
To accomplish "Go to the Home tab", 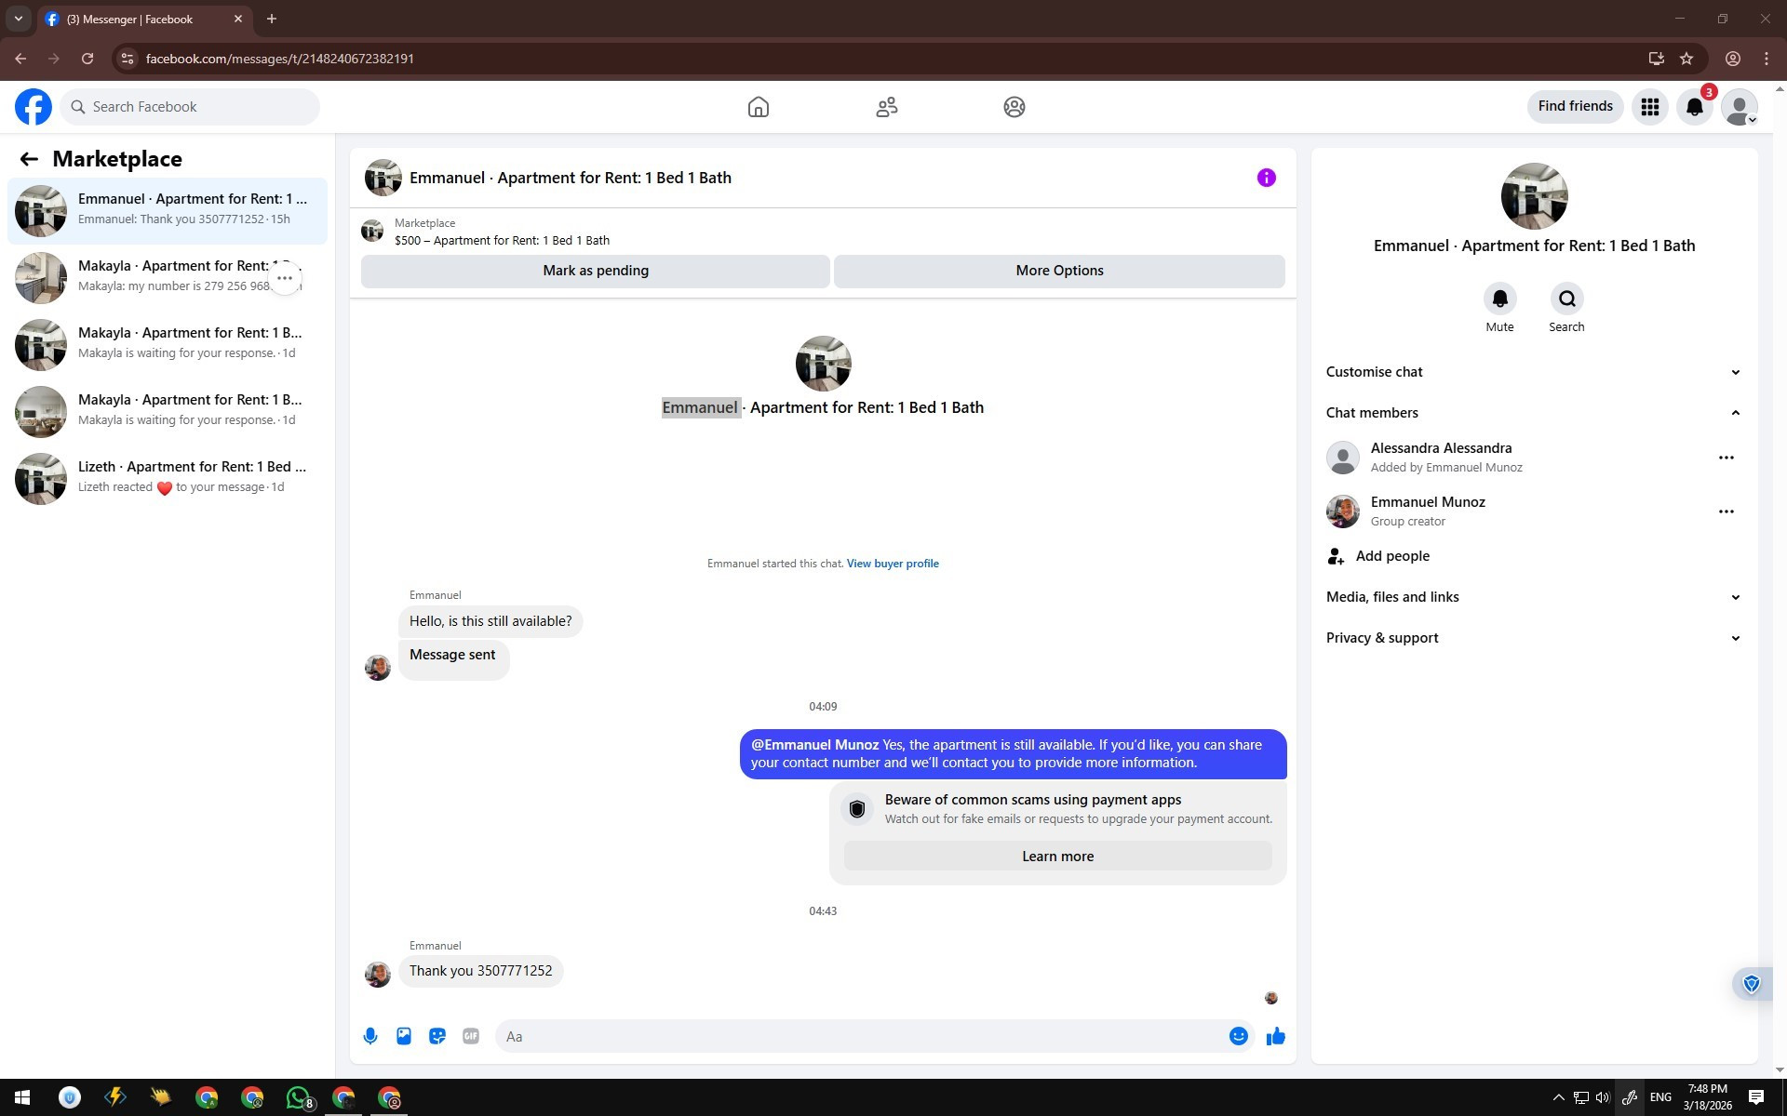I will click(758, 107).
